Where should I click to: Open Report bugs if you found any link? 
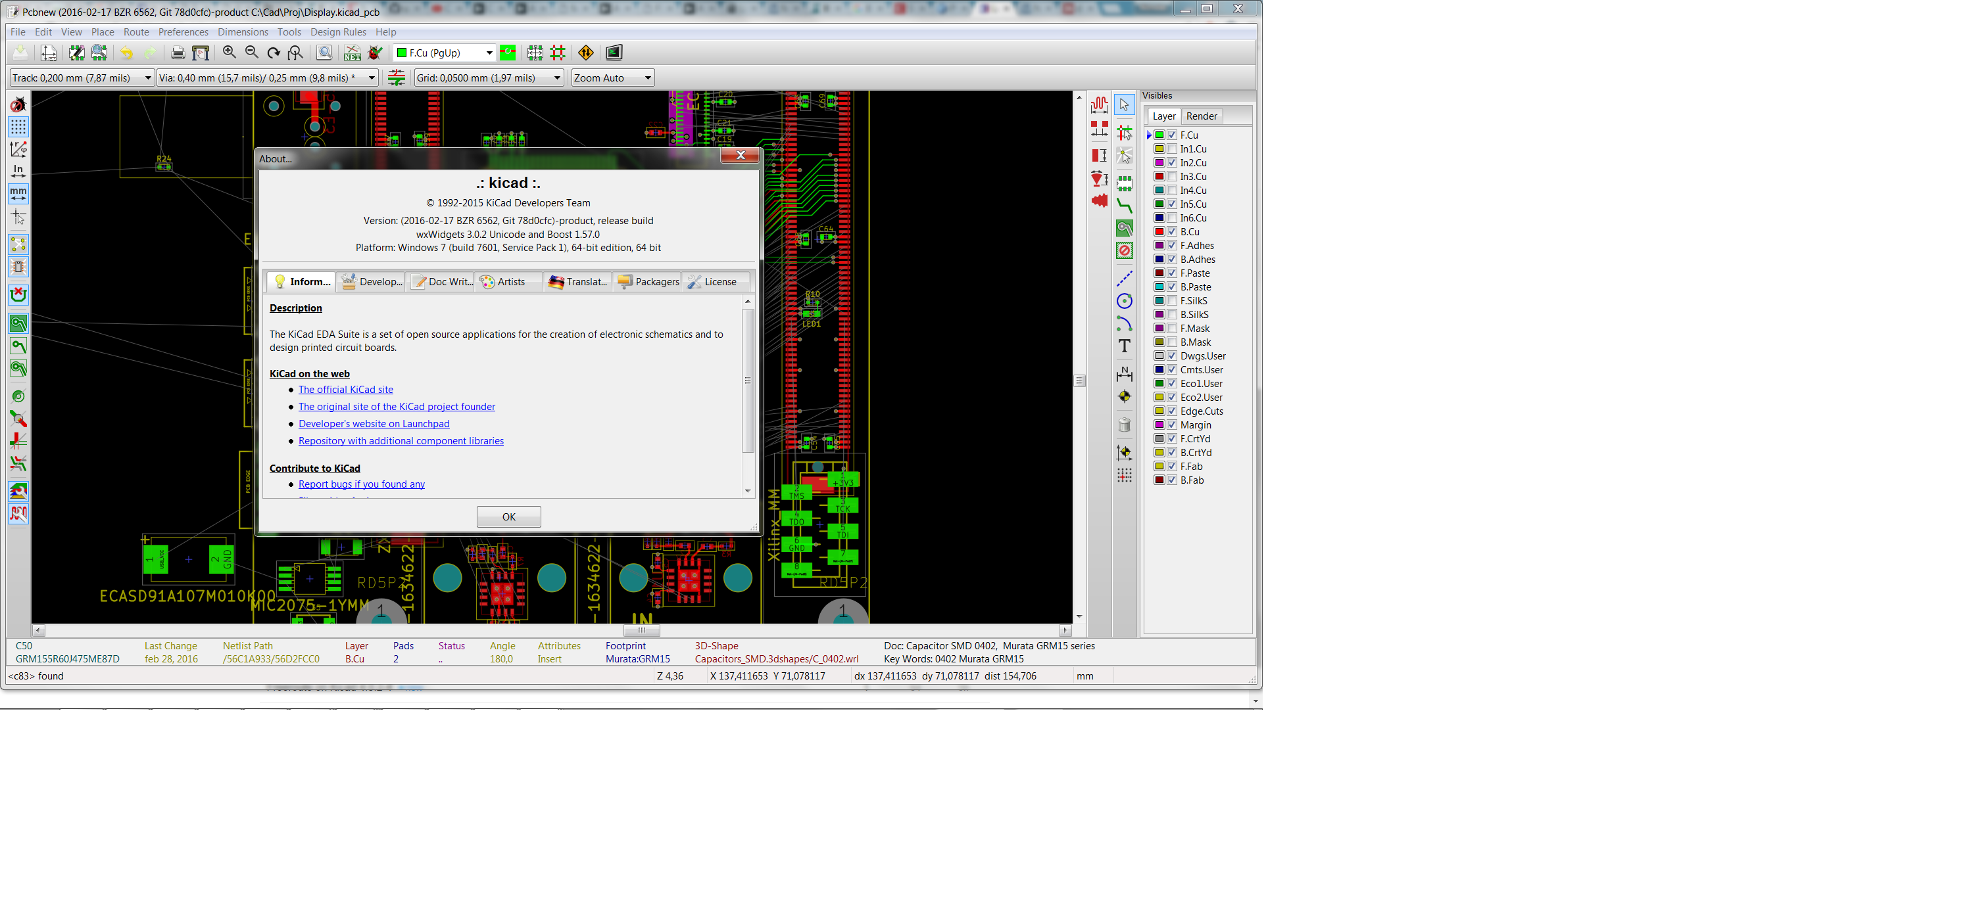coord(362,484)
